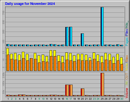Image resolution: width=130 pixels, height=102 pixels.
Task: Click the day 20 volume bar in bottom chart
Action: point(83,92)
